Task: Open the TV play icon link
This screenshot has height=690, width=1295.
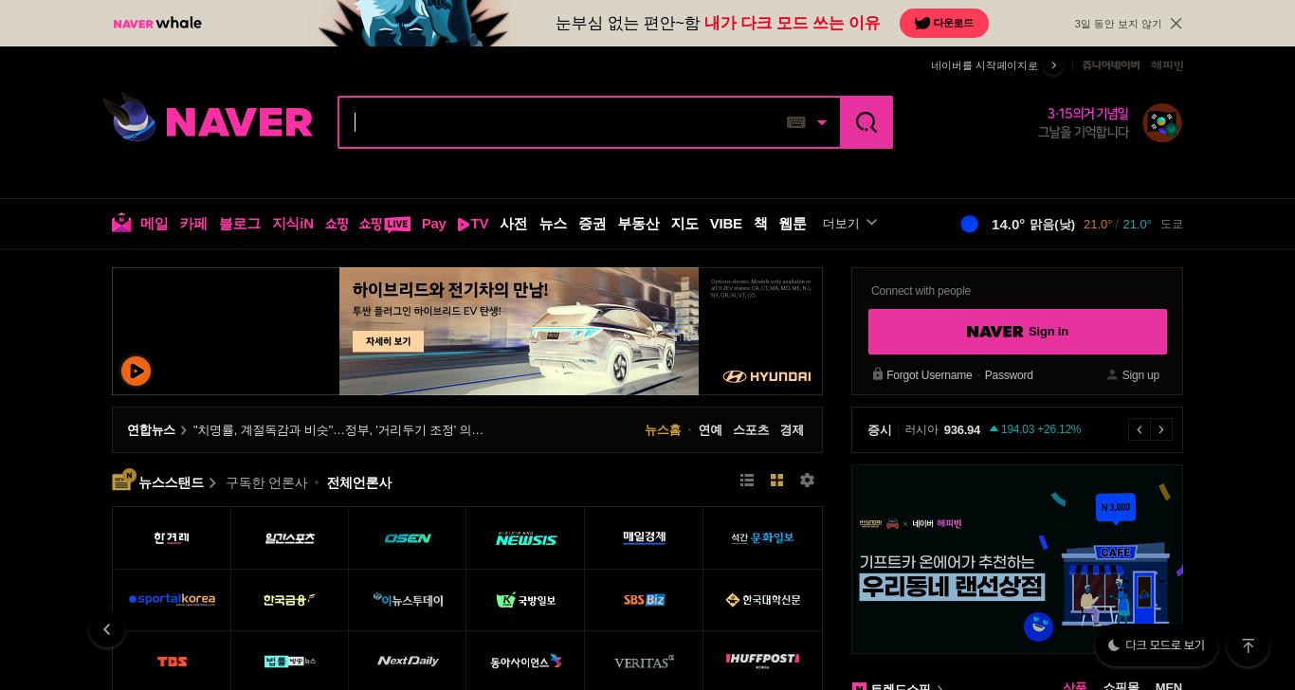Action: click(473, 224)
